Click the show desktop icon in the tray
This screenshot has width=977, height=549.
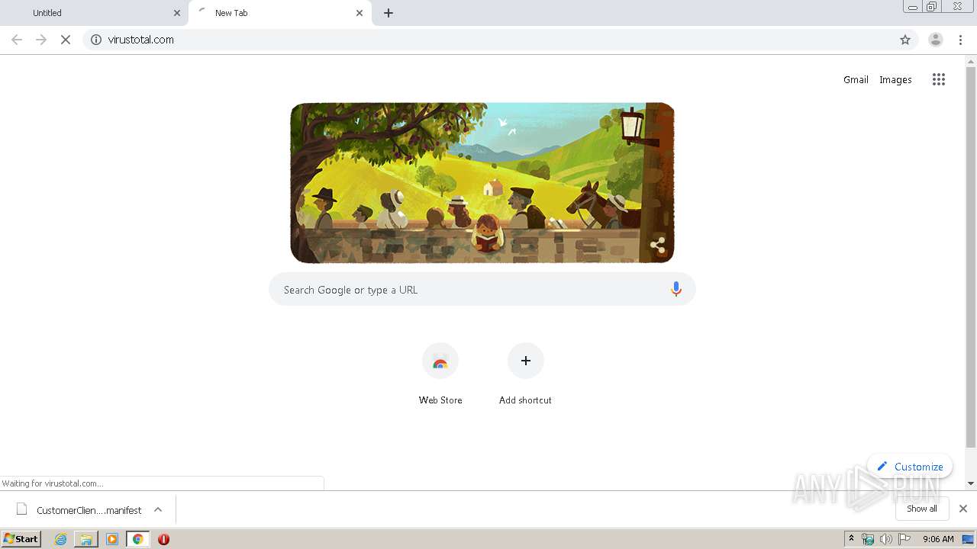coord(968,539)
